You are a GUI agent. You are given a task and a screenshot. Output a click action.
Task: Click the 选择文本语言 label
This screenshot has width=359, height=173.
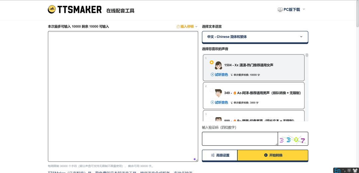coord(212,27)
